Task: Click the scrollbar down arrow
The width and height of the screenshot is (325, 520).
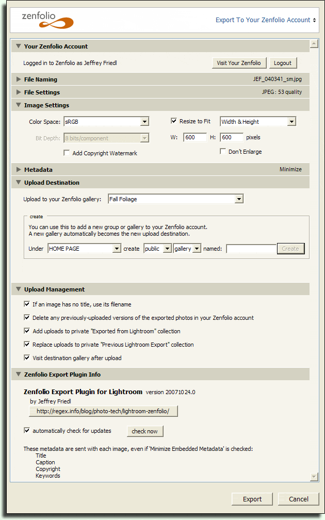Action: (314, 477)
